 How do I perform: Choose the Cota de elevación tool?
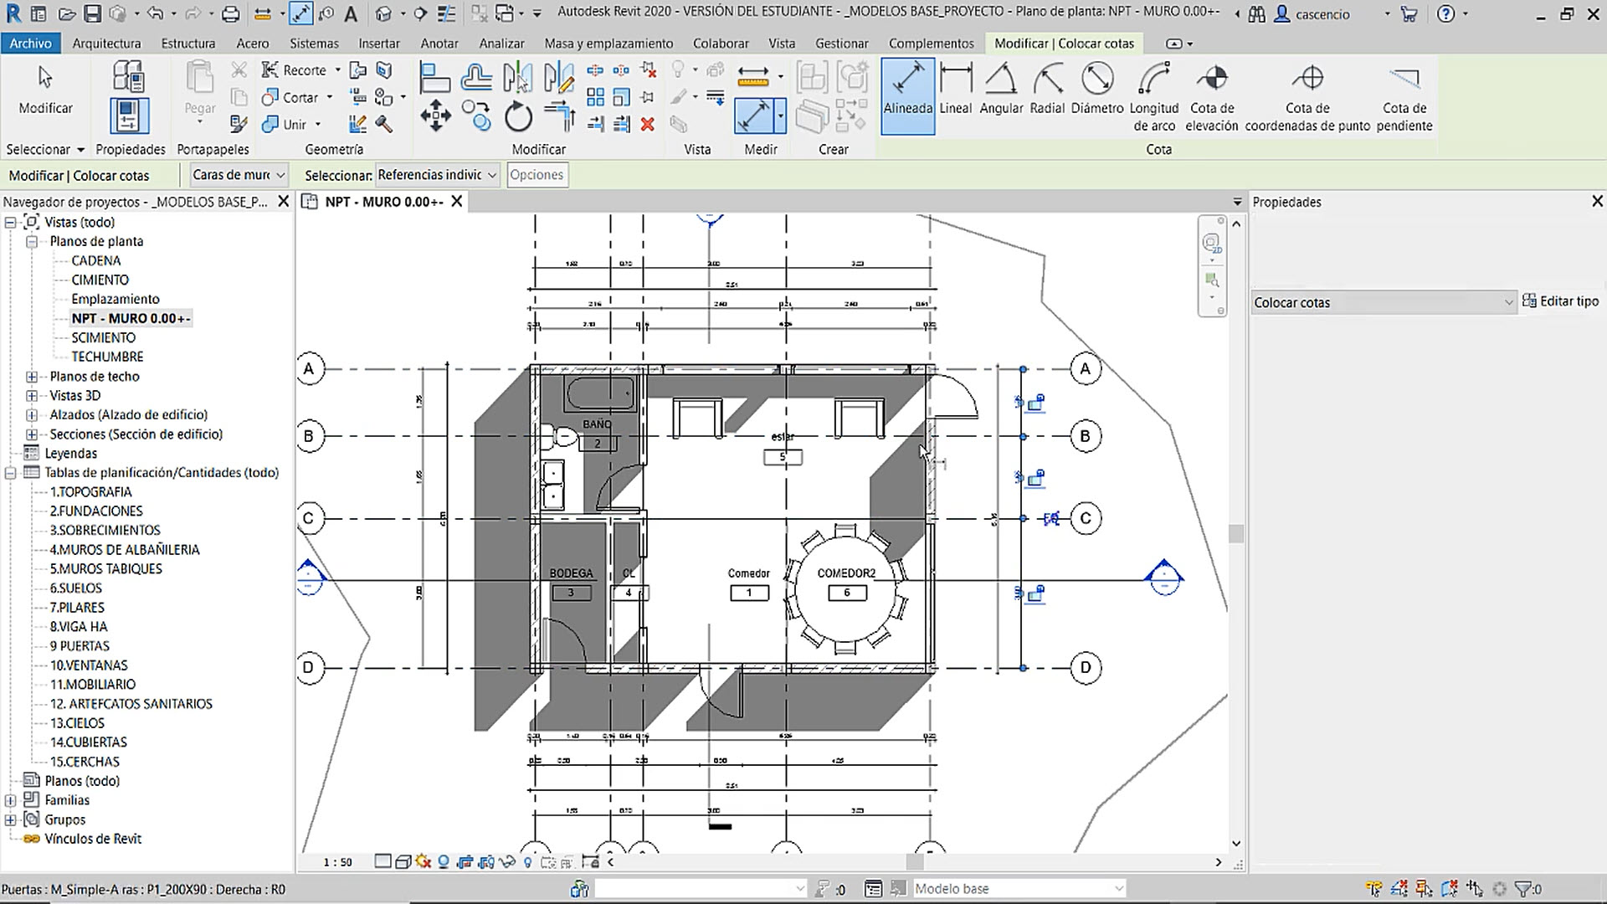1211,96
